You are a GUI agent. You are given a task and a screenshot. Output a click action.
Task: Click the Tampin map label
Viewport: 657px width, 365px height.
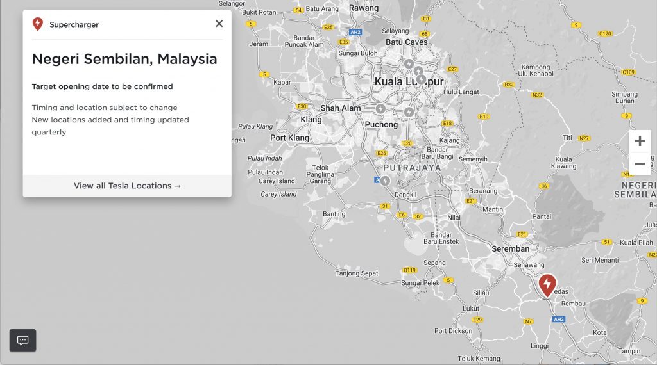(x=629, y=351)
